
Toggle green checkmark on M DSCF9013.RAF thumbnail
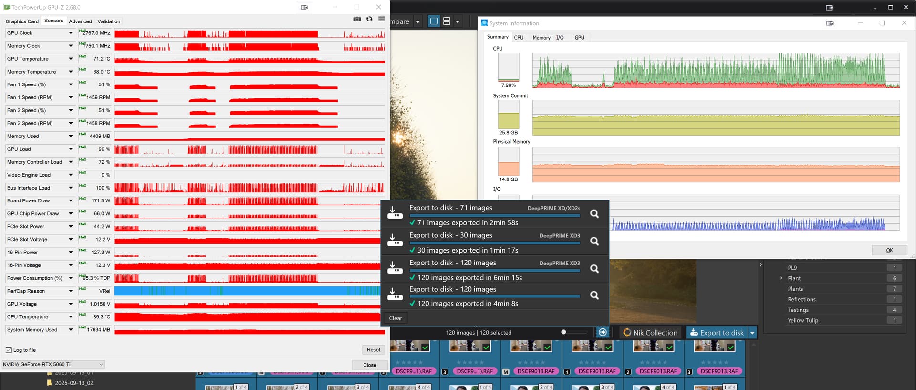pyautogui.click(x=547, y=348)
